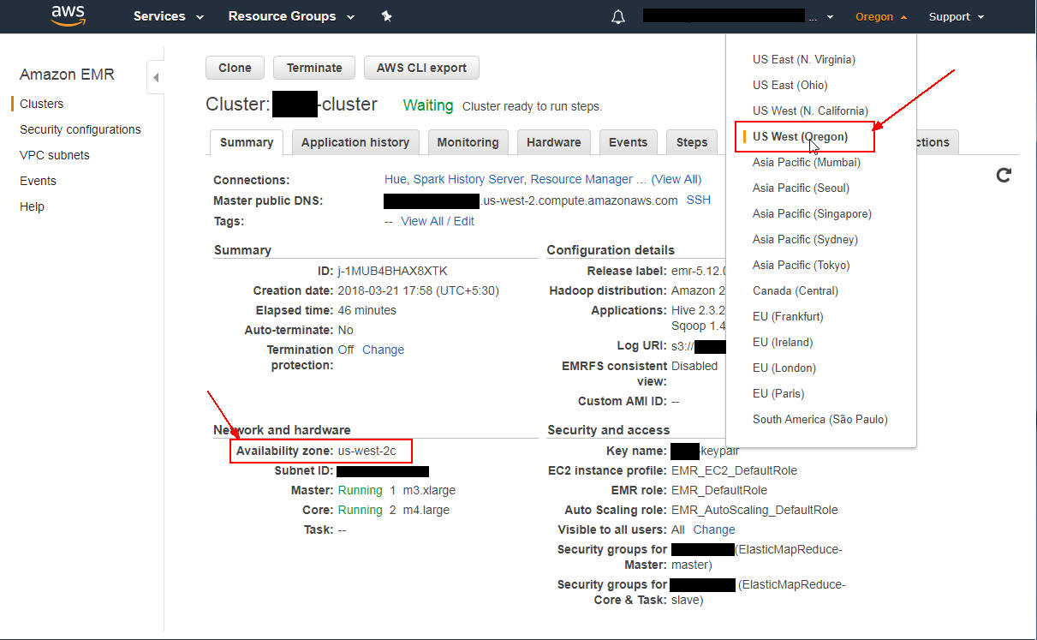Click the AWS logo to go home
Screen dimensions: 1037x640
67,15
